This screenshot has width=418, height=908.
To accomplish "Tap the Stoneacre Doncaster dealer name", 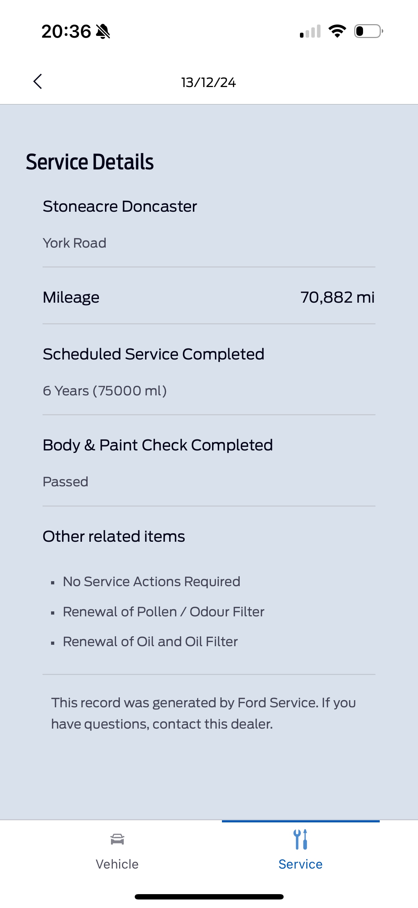I will tap(120, 206).
